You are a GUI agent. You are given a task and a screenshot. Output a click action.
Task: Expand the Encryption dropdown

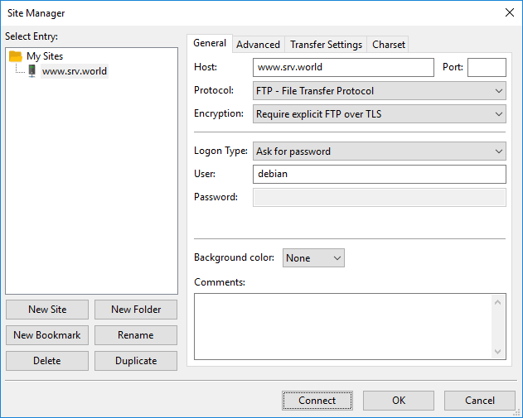click(x=380, y=114)
